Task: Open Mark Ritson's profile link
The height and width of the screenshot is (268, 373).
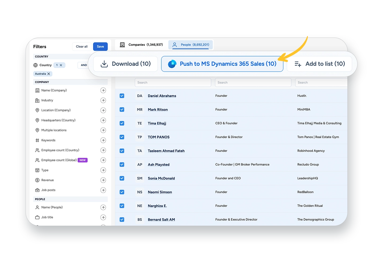Action: click(x=158, y=110)
